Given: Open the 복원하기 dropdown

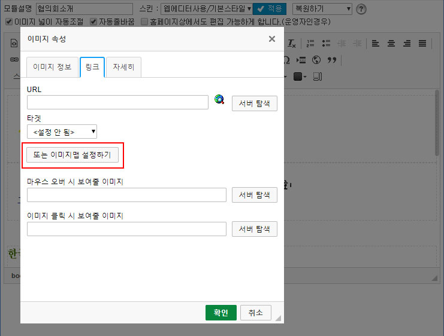Looking at the screenshot, I should coord(322,9).
